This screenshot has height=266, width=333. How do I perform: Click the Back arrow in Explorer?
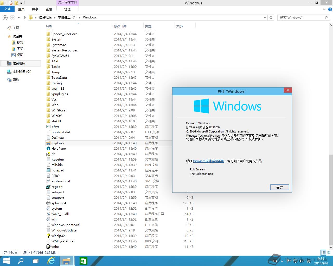(x=5, y=17)
